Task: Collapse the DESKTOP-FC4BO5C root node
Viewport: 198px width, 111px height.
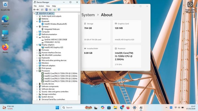Action: 34,14
